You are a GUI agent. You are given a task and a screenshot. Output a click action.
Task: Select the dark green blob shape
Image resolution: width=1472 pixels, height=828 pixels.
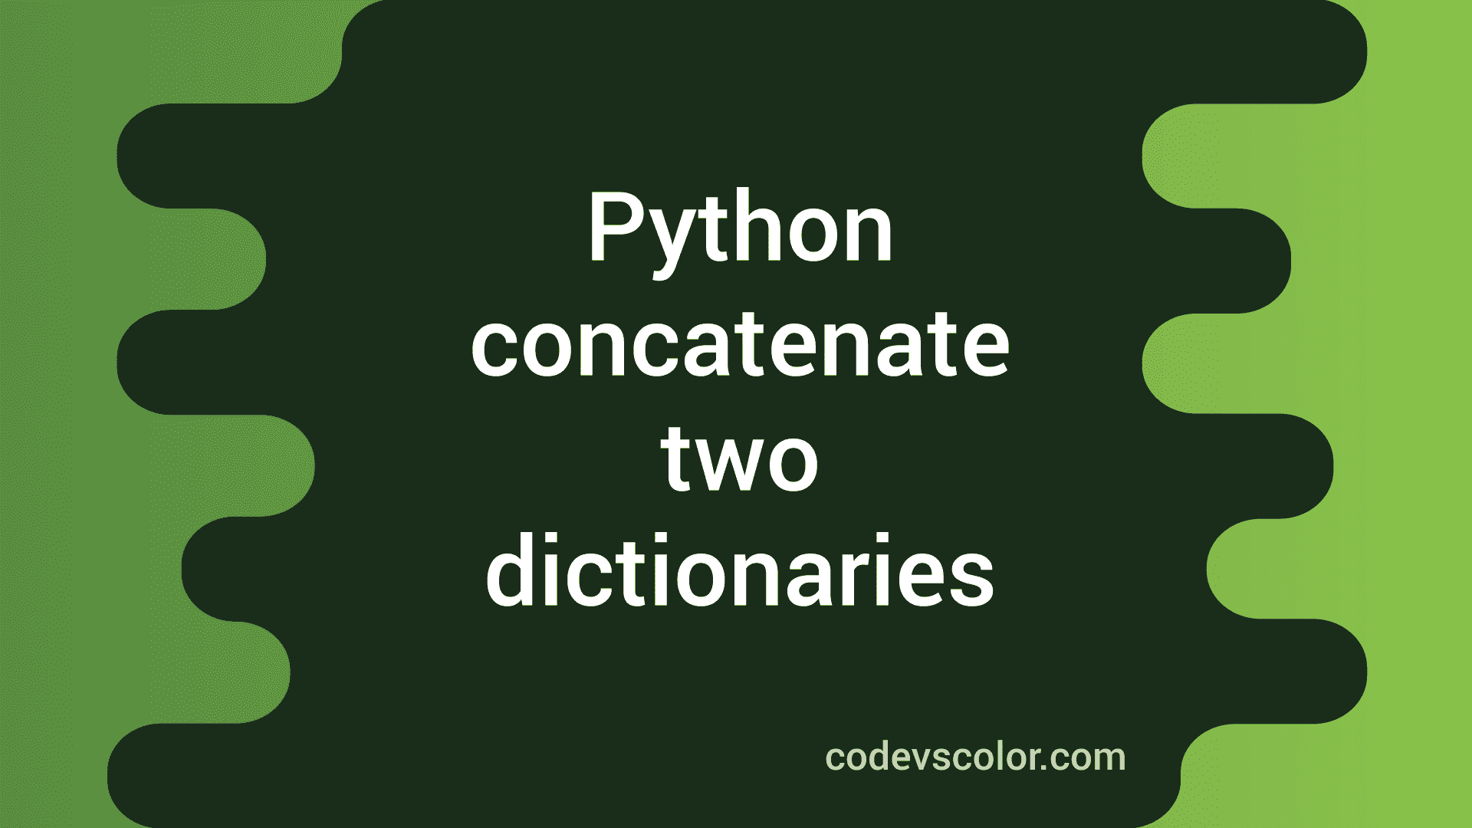pyautogui.click(x=736, y=415)
